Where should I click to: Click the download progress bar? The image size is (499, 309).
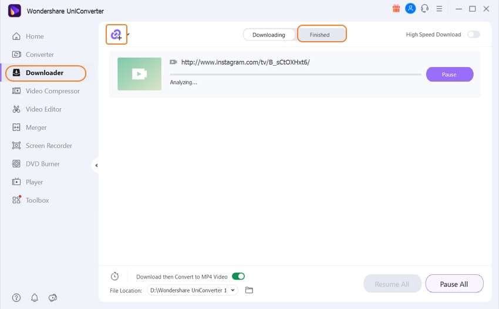(296, 75)
